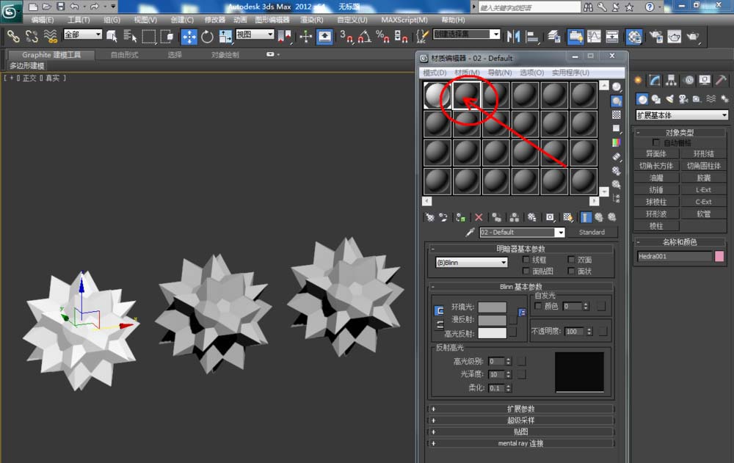Open the Hierarchy tab in command panel
734x463 pixels.
(672, 81)
